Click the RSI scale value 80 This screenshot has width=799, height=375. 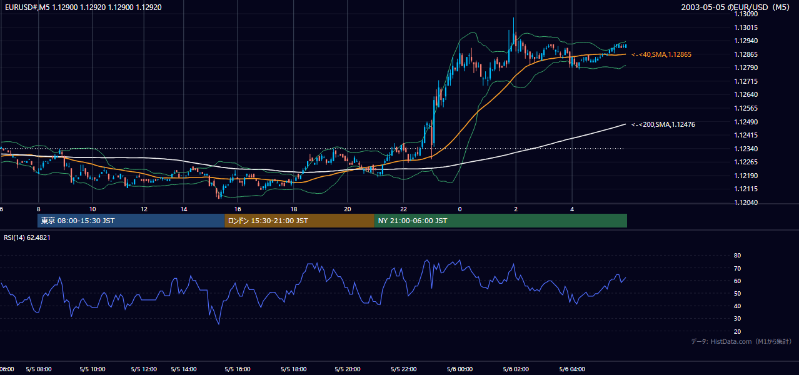point(738,256)
